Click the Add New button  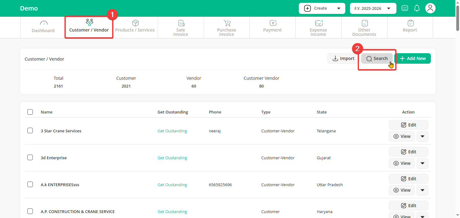(x=413, y=58)
